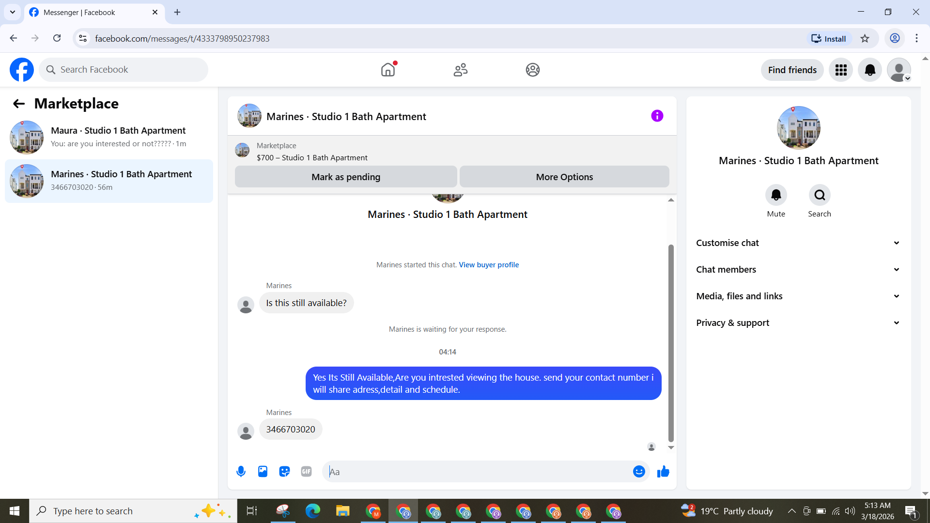The image size is (930, 523).
Task: Mute this conversation
Action: (x=776, y=195)
